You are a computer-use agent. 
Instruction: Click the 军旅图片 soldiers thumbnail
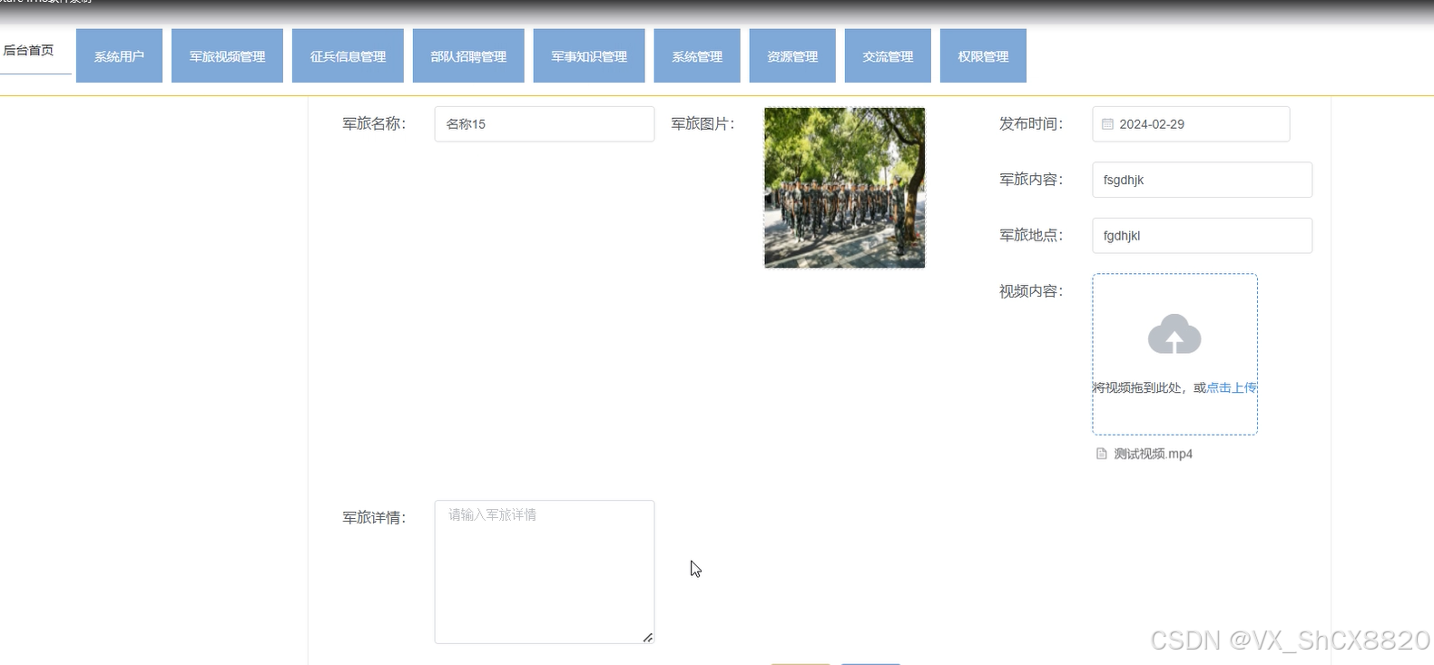point(845,188)
